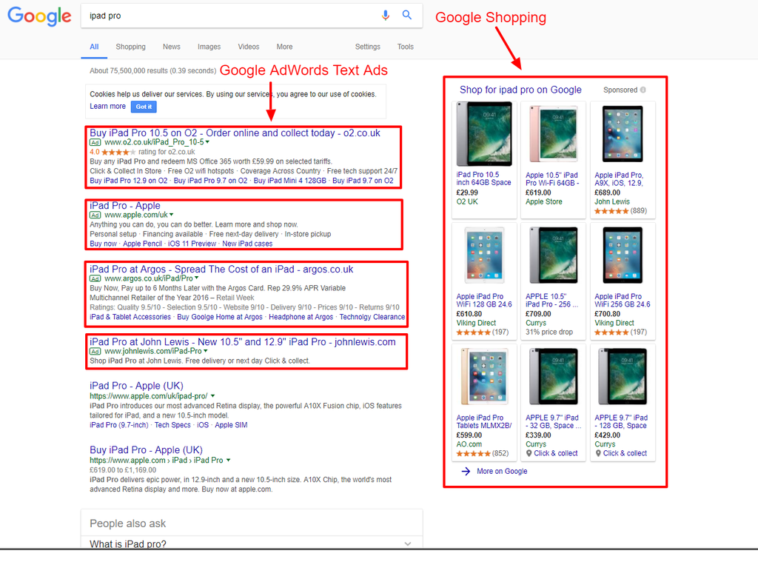758x562 pixels.
Task: Click location pin beside Currys Click & collect
Action: [x=529, y=453]
